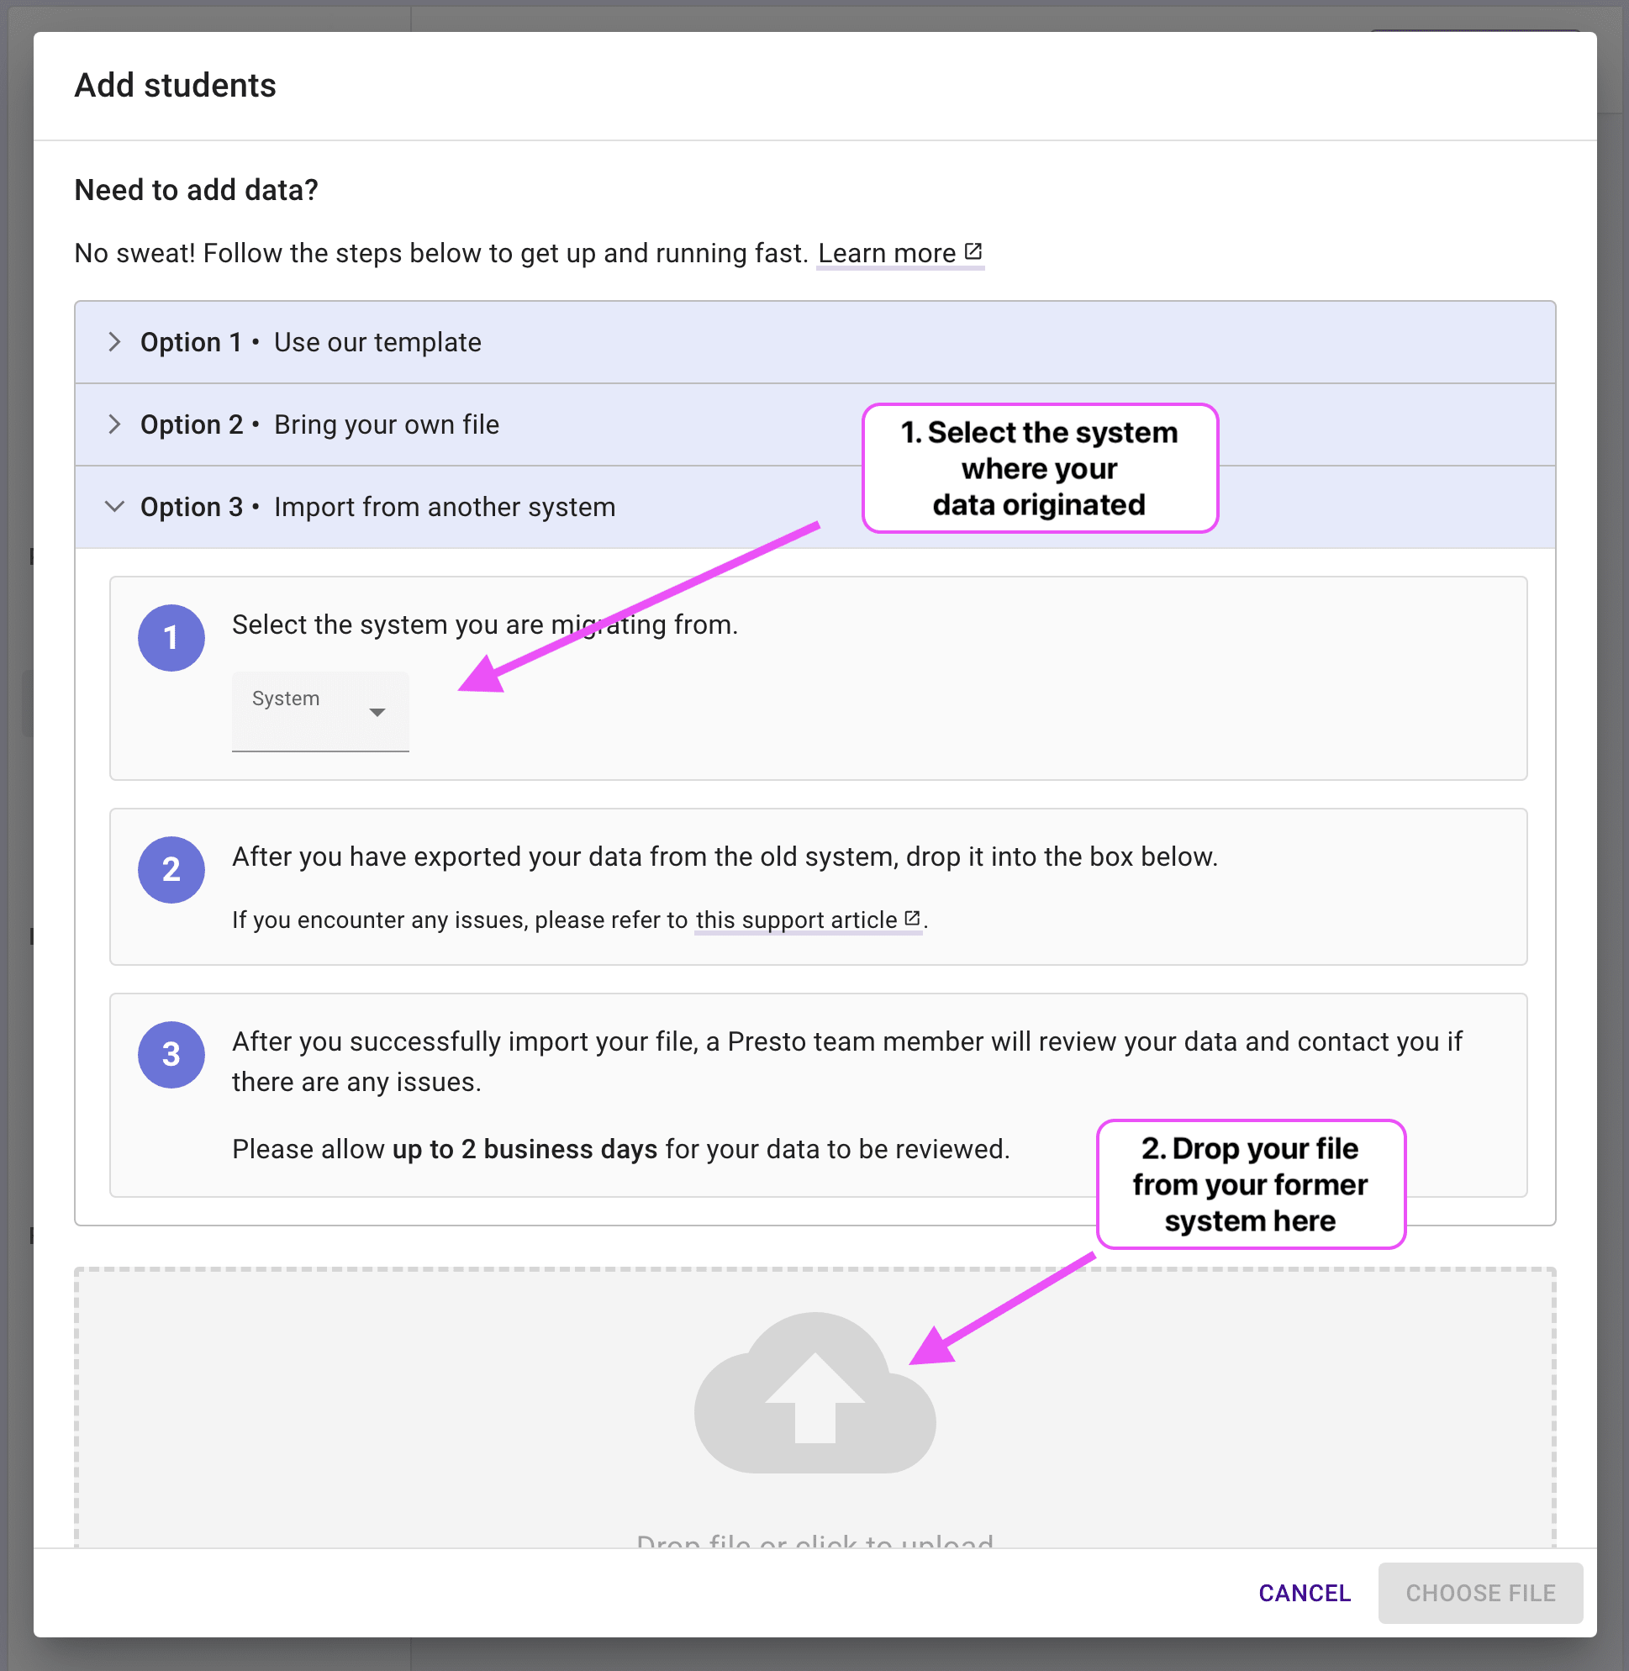The width and height of the screenshot is (1629, 1671).
Task: Click Import from another system header
Action: [444, 507]
